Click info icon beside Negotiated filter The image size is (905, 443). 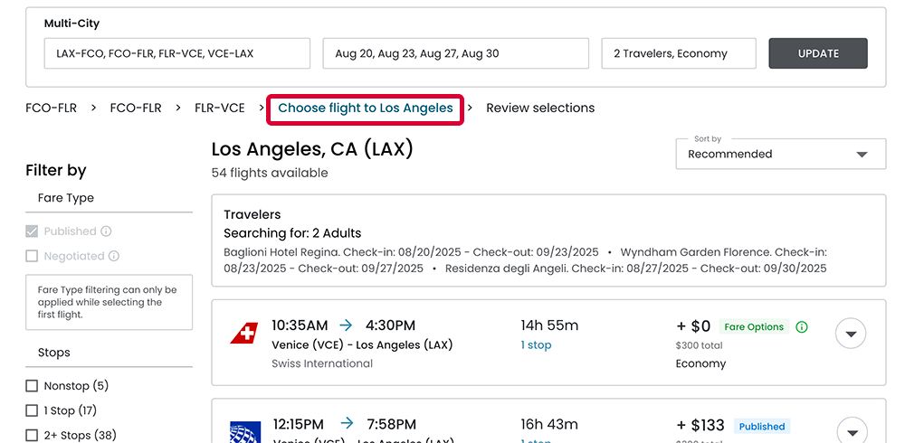click(x=114, y=257)
